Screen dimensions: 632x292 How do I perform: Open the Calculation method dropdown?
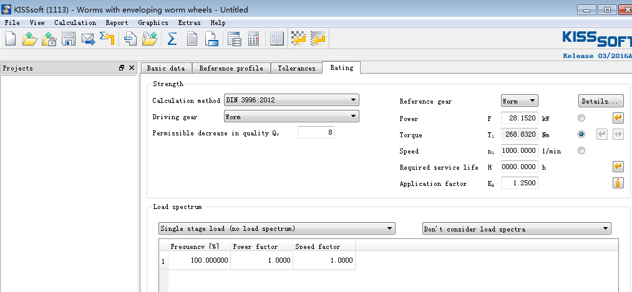(291, 100)
